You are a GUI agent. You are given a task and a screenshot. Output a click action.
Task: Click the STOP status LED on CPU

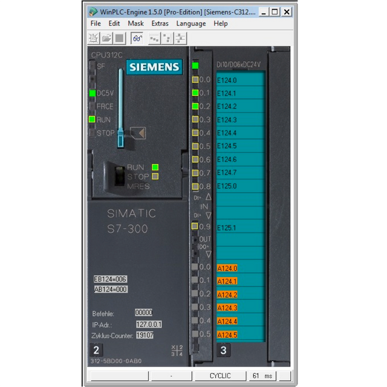click(92, 133)
